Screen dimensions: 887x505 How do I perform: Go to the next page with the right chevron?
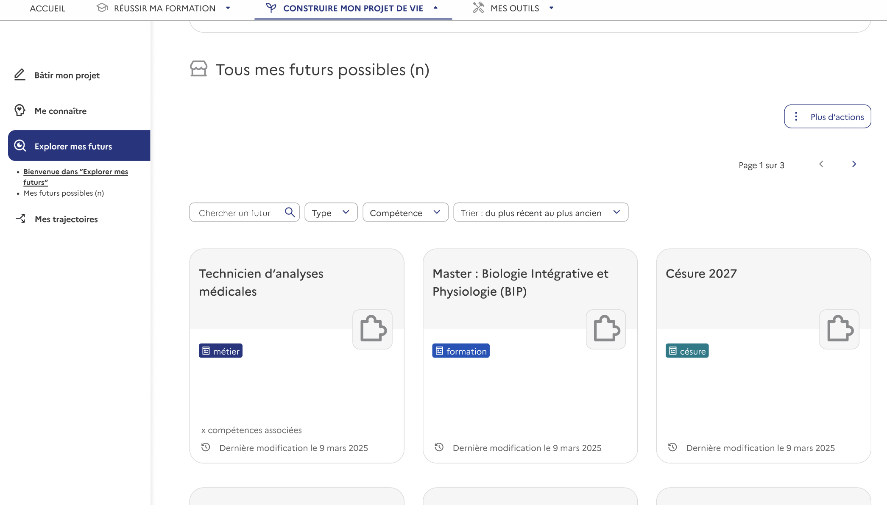pyautogui.click(x=854, y=164)
